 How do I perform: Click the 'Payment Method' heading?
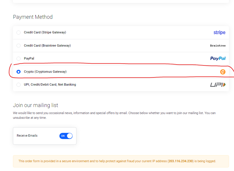pyautogui.click(x=33, y=17)
